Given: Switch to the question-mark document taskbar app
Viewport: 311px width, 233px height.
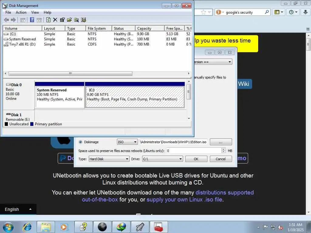Looking at the screenshot, I should tap(84, 227).
